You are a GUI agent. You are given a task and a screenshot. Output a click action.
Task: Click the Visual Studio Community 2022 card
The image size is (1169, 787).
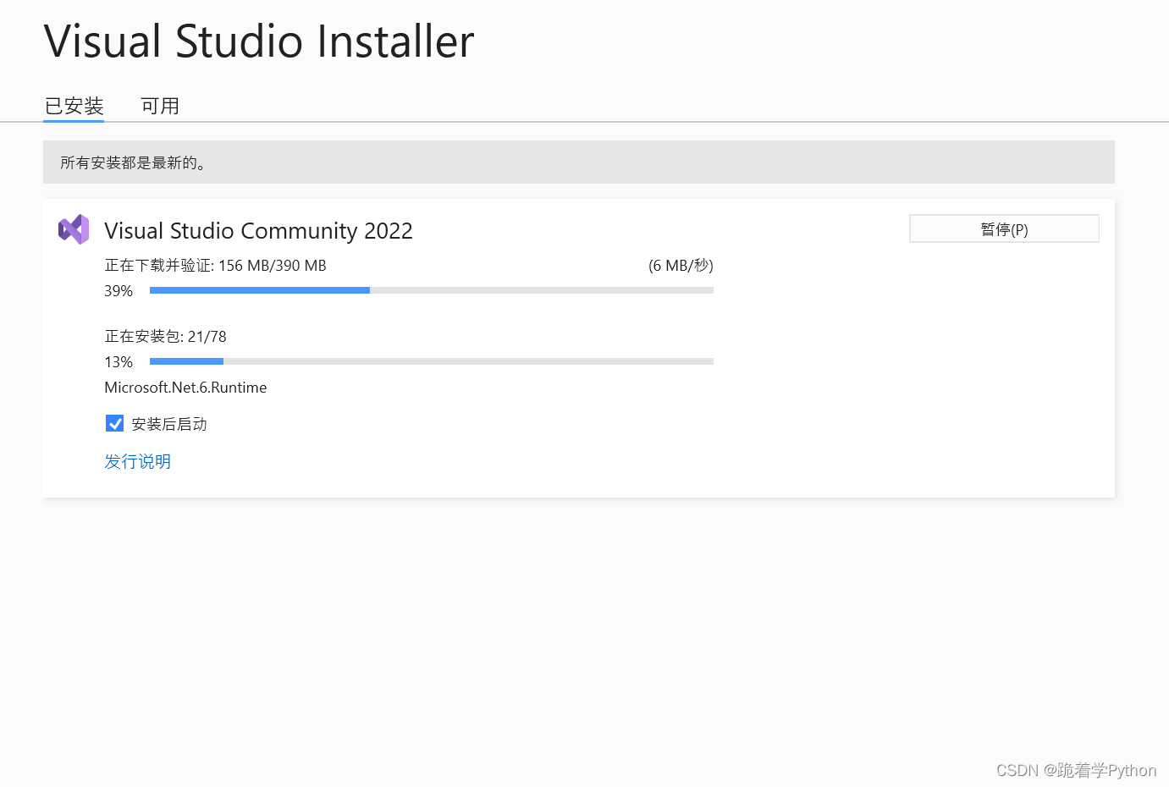578,347
